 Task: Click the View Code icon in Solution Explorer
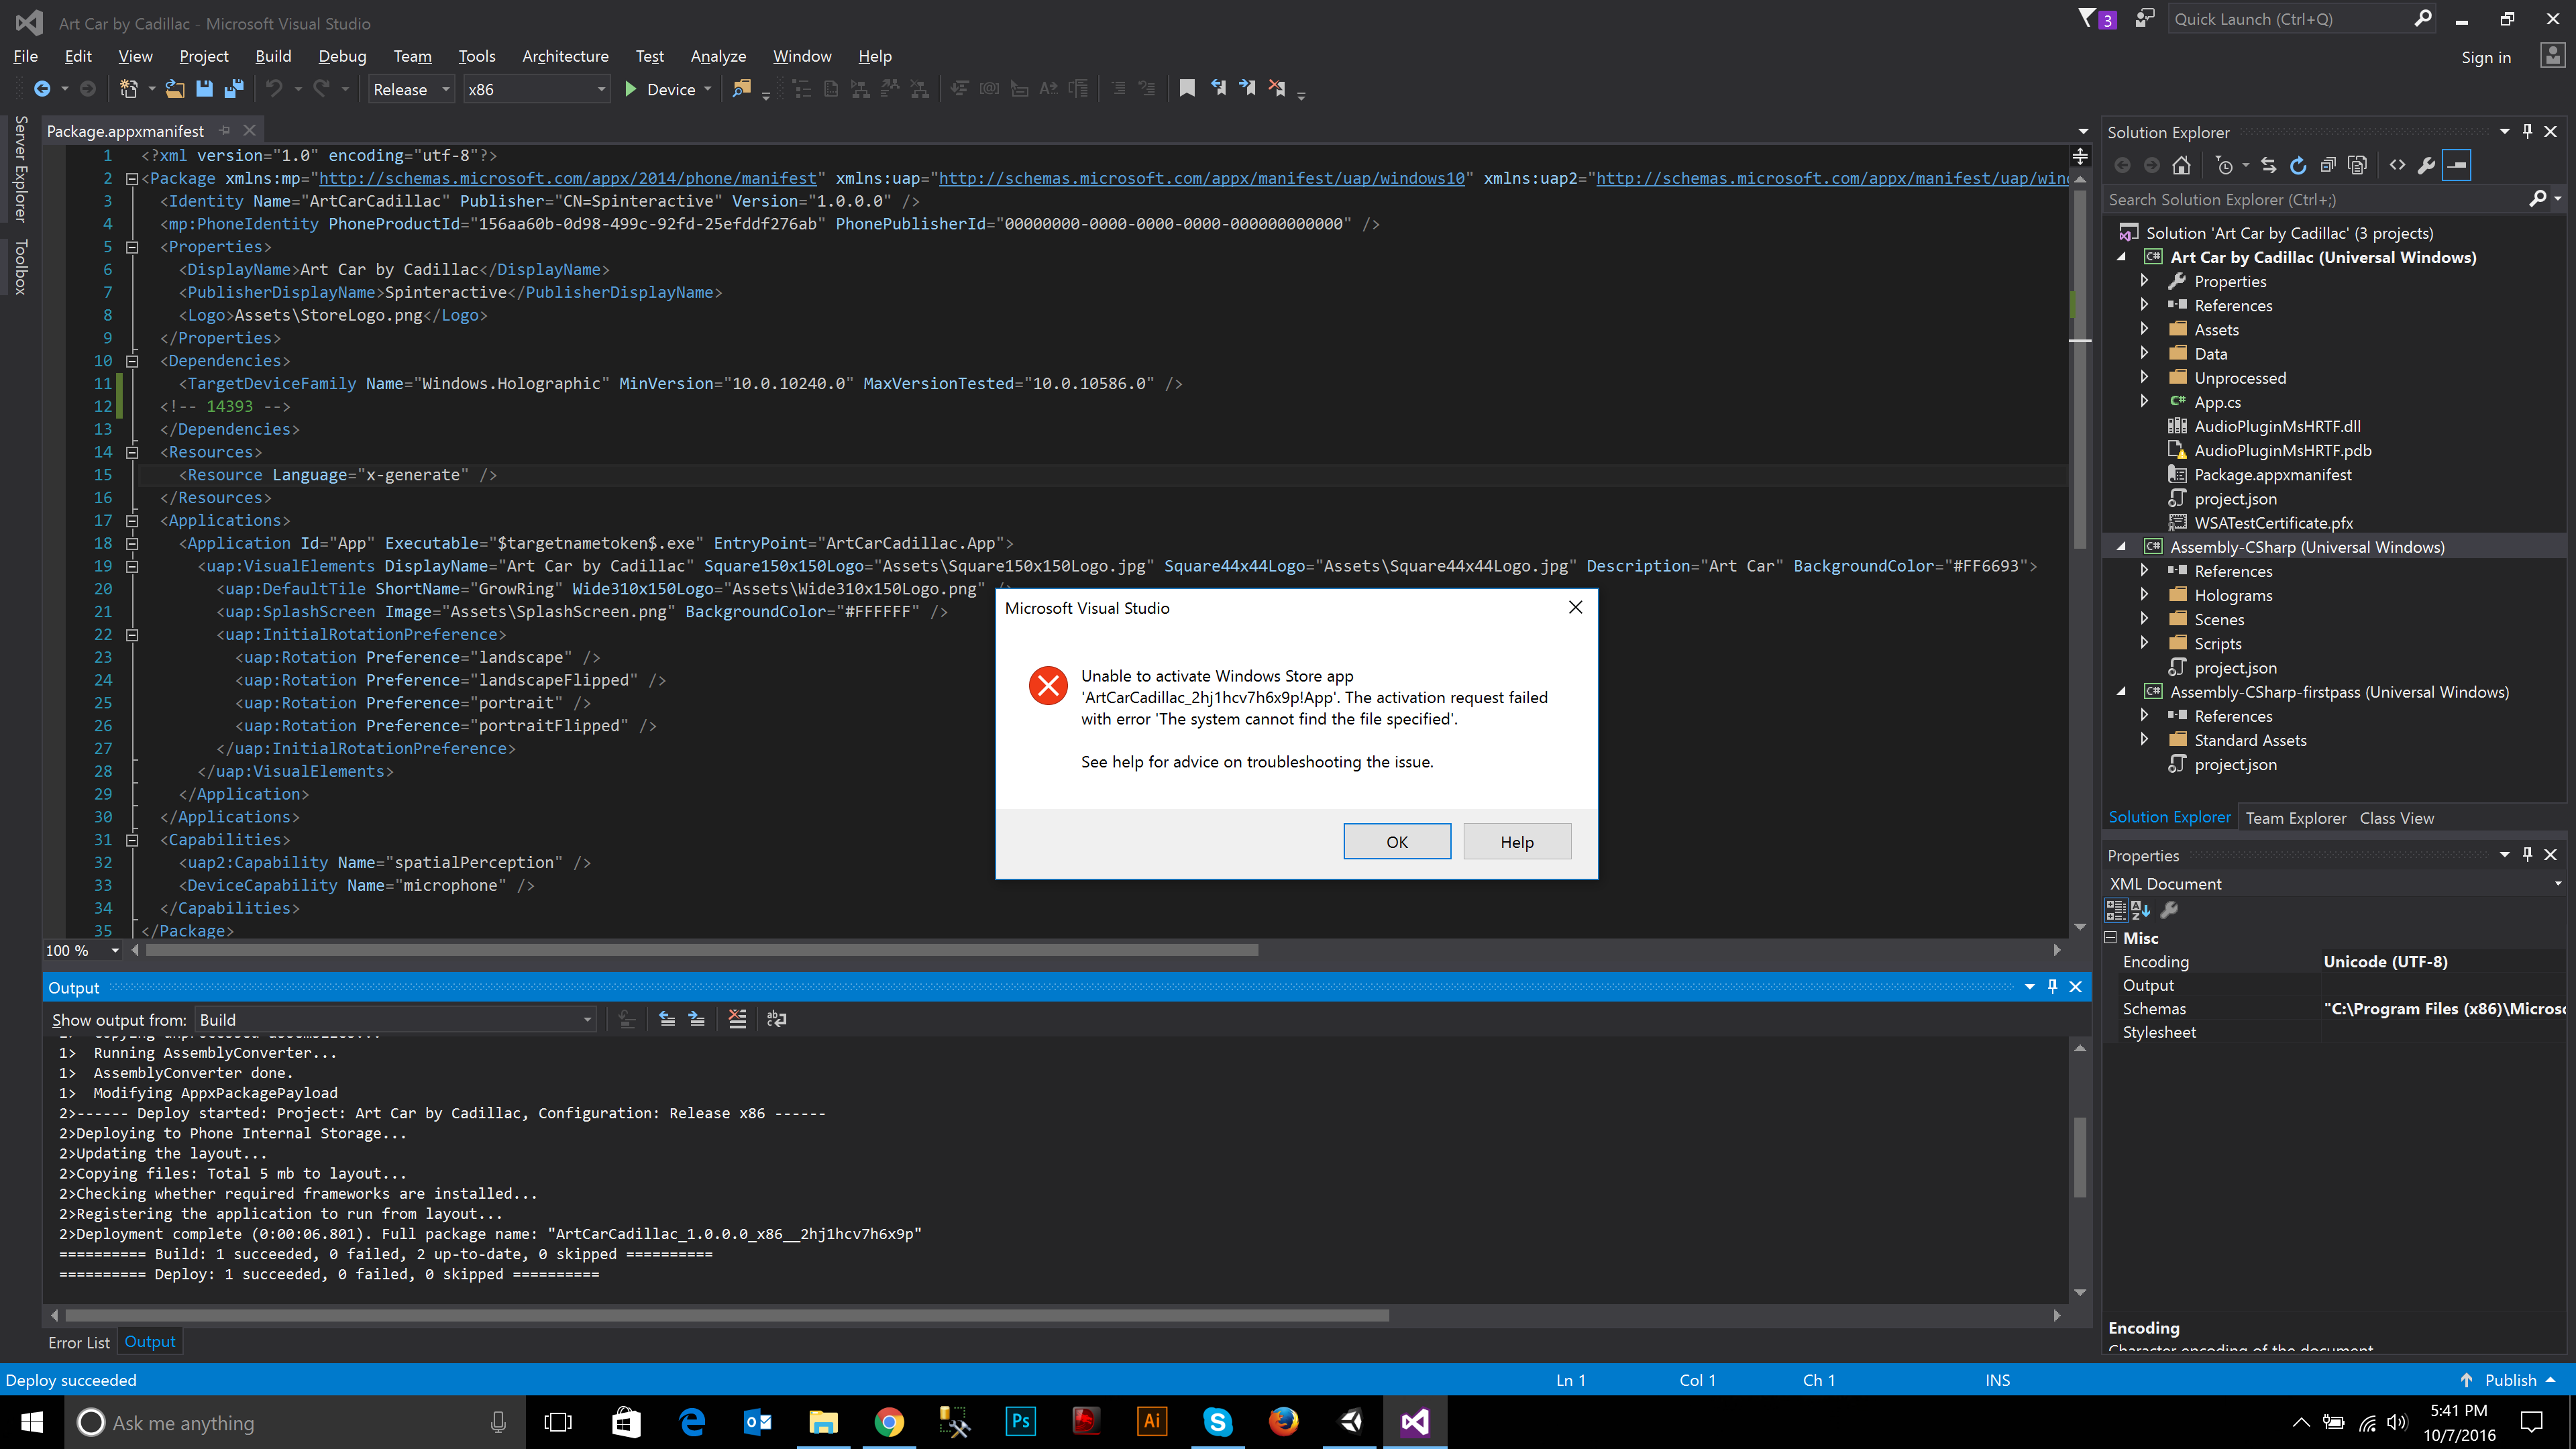(x=2398, y=165)
